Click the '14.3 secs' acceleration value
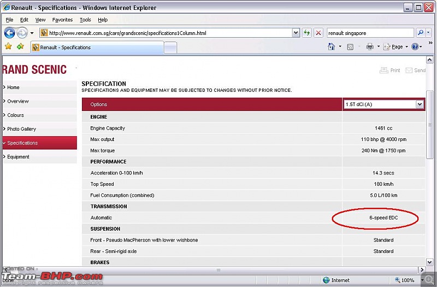Image resolution: width=437 pixels, height=287 pixels. pyautogui.click(x=383, y=173)
